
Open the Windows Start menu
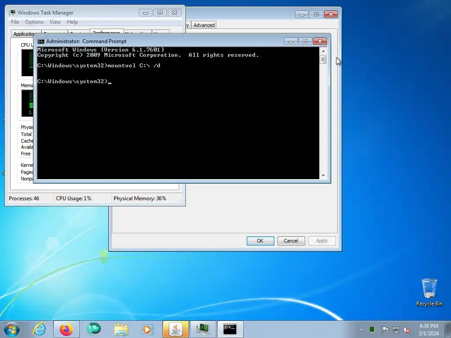(x=12, y=329)
